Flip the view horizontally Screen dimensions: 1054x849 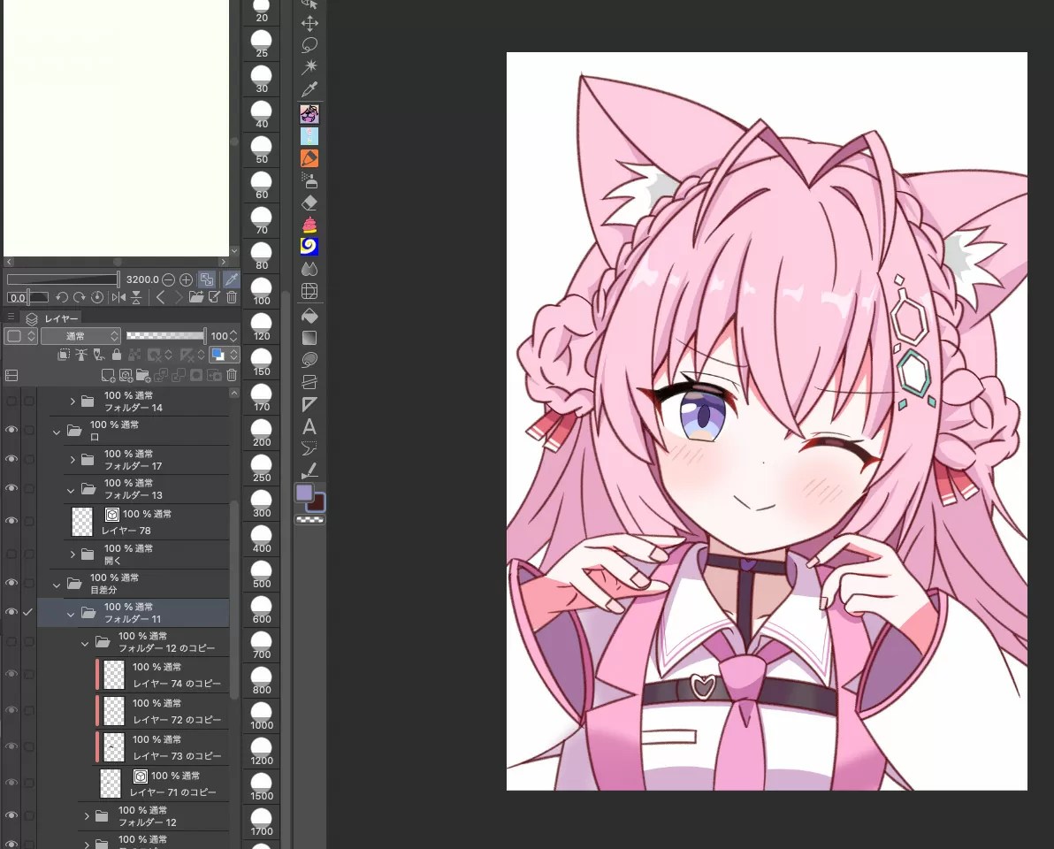[119, 296]
